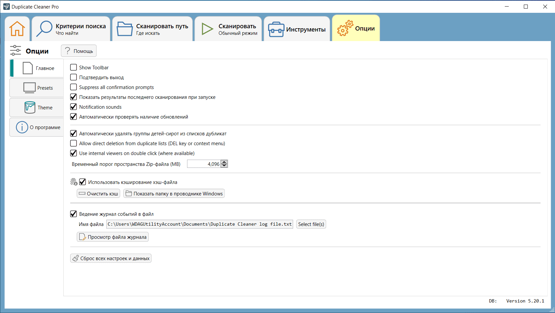Toggle Ведение журнал событий в файл
The width and height of the screenshot is (555, 313).
[74, 214]
